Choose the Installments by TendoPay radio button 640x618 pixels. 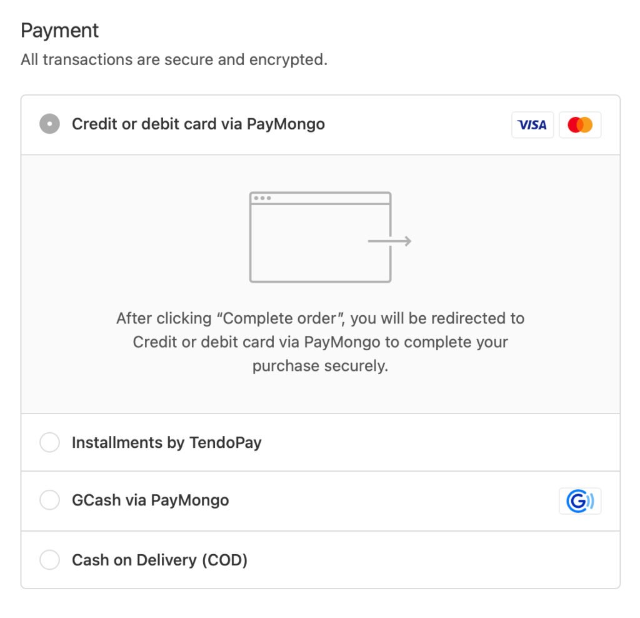pos(49,443)
